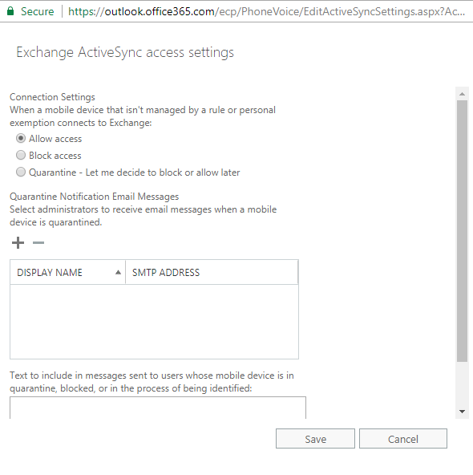
Task: Select the Allow access option
Action: [21, 139]
